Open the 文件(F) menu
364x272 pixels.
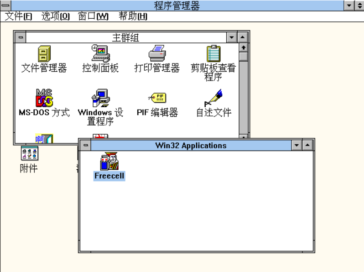tap(18, 16)
